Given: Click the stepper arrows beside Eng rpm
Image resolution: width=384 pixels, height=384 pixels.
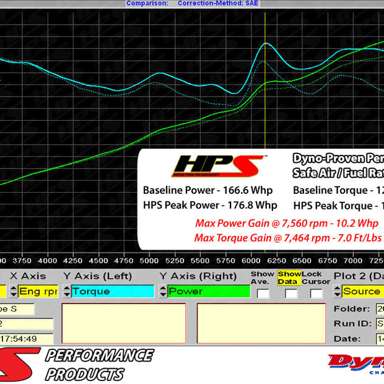Looking at the screenshot, I should 14,291.
